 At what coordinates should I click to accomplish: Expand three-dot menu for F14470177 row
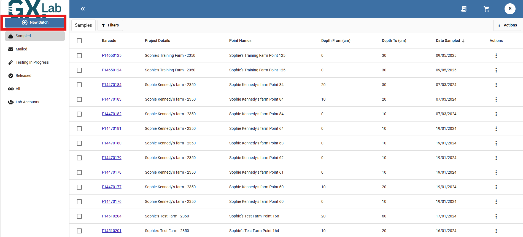pyautogui.click(x=496, y=187)
